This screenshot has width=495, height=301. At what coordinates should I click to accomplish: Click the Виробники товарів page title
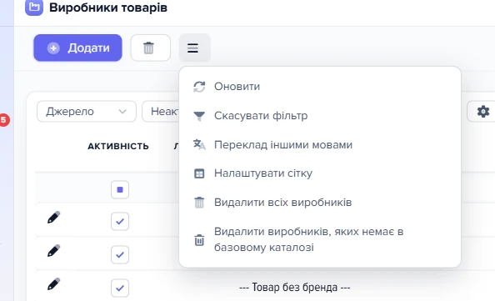tap(108, 8)
